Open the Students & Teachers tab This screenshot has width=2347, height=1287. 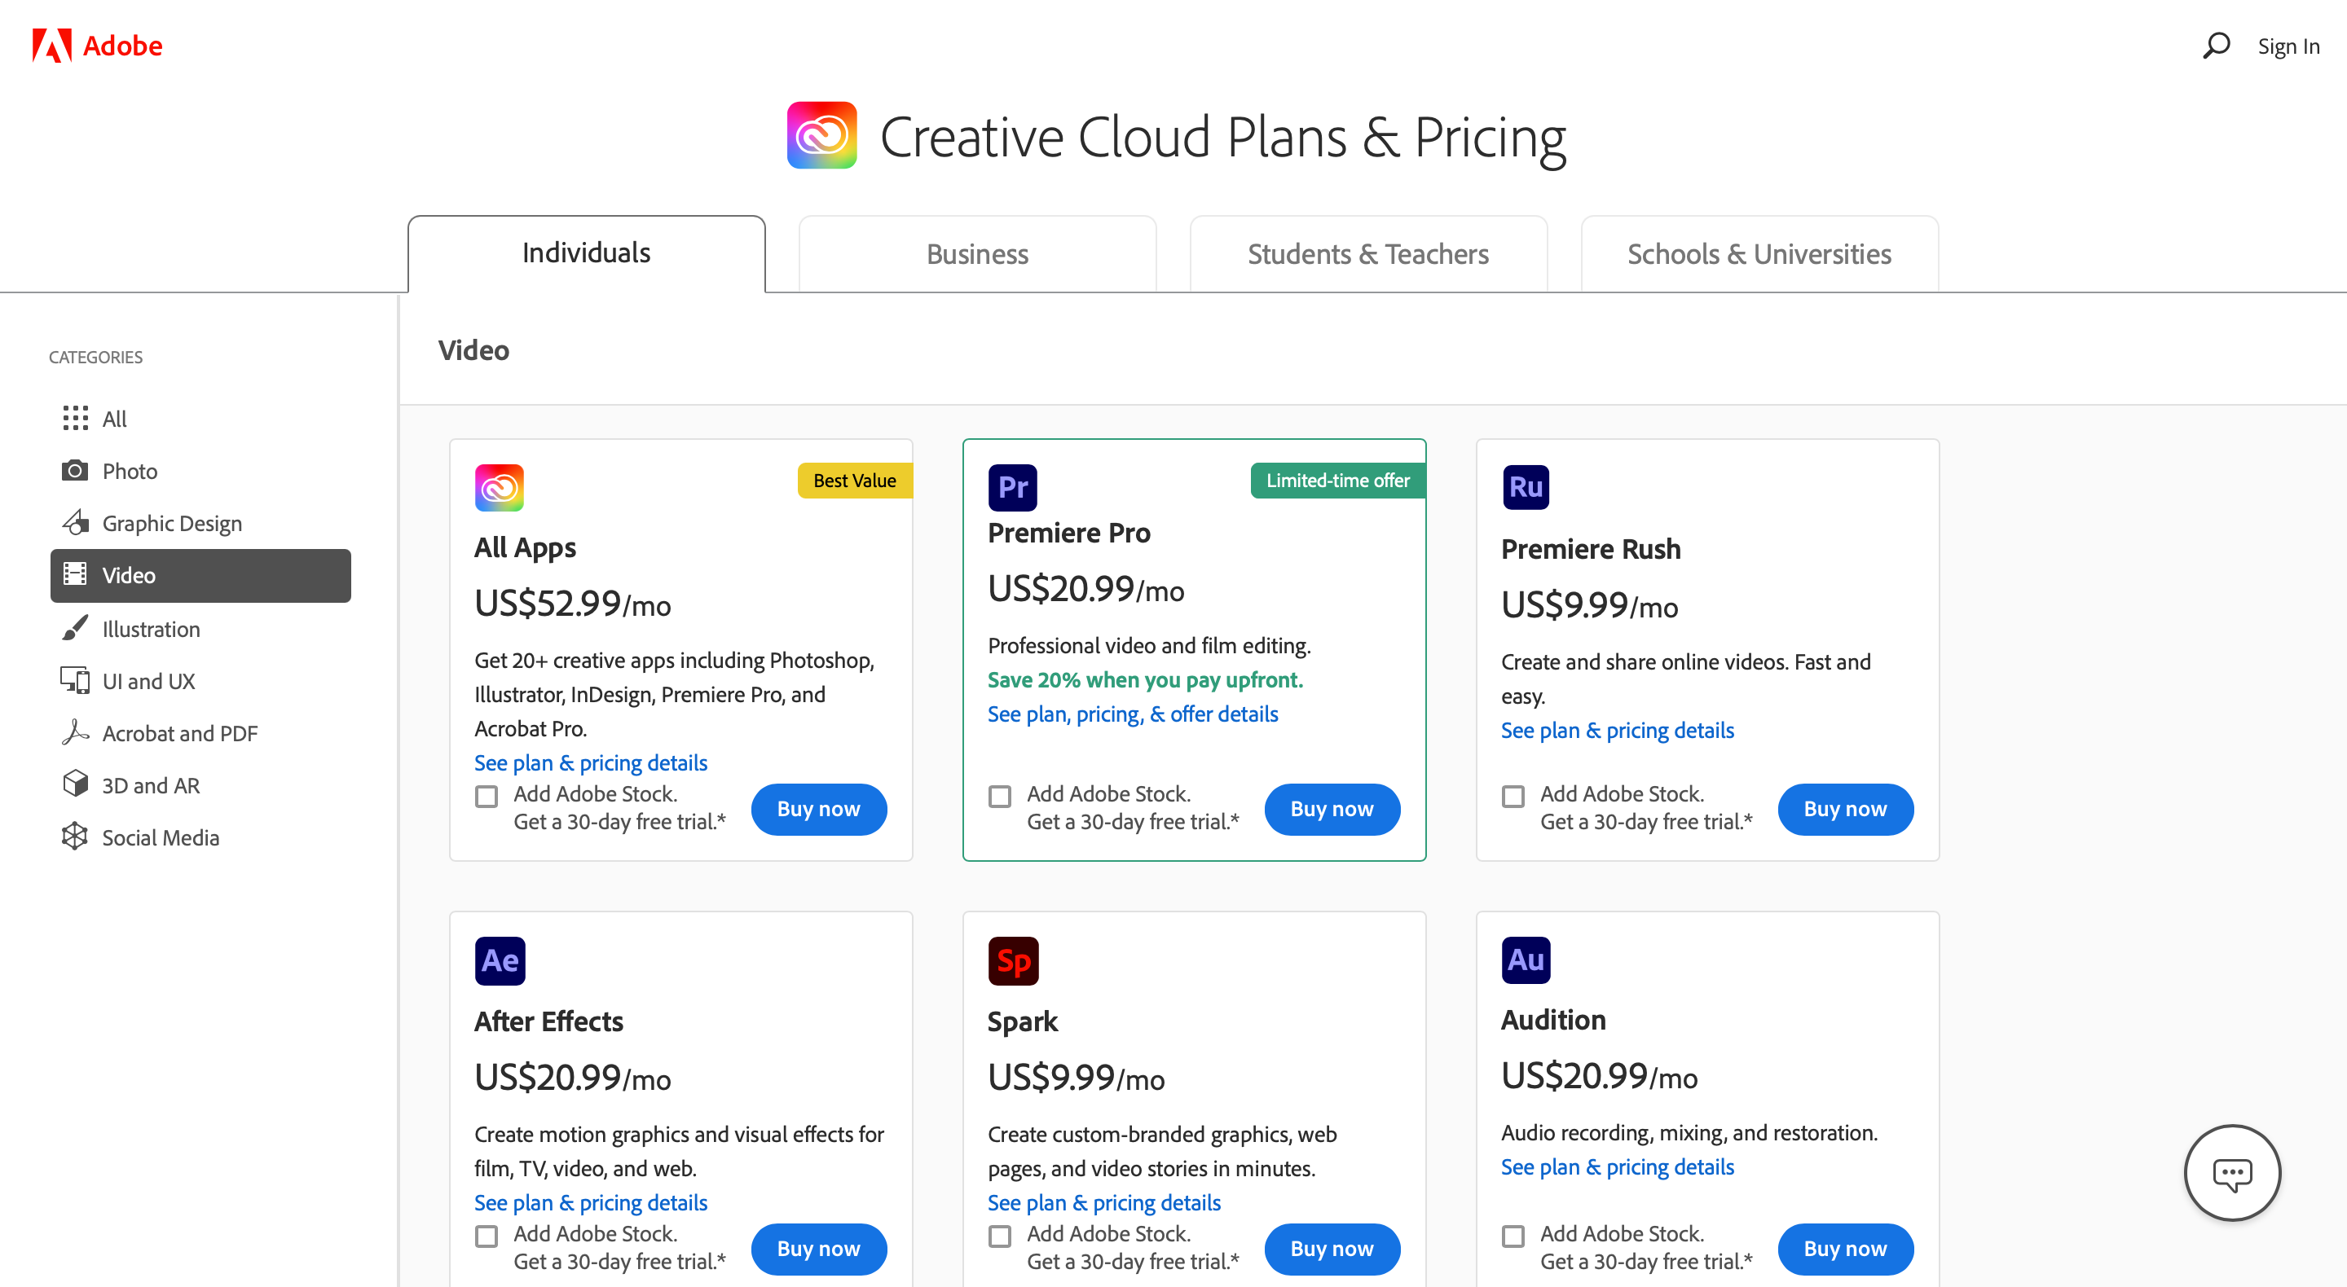pyautogui.click(x=1367, y=254)
